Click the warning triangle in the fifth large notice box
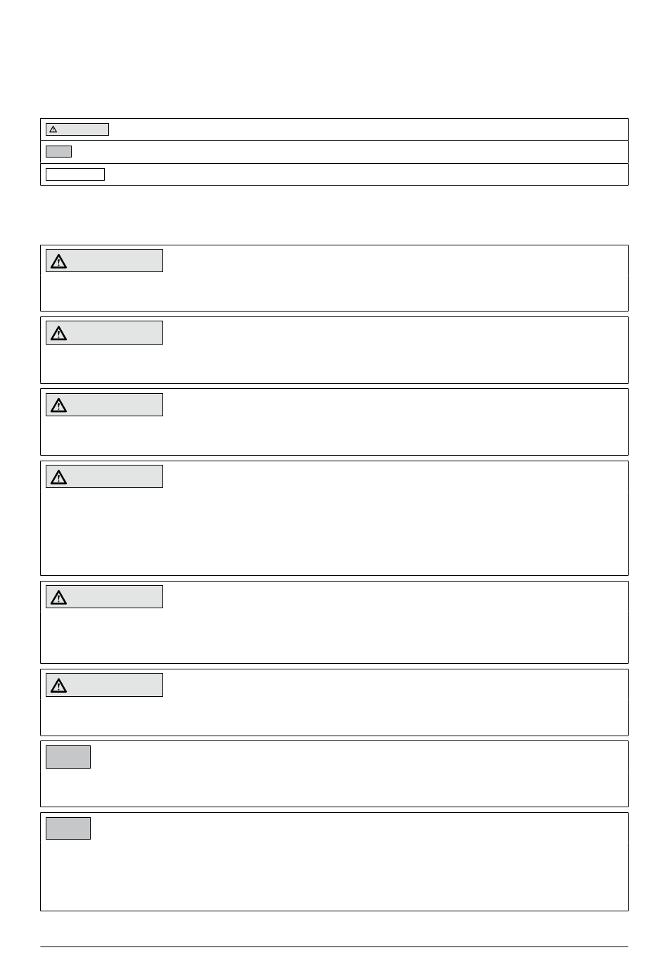 58,598
